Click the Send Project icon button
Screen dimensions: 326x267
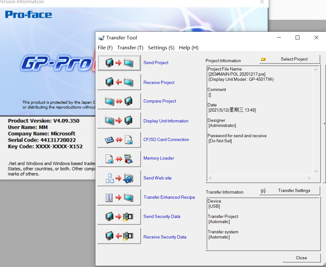pyautogui.click(x=119, y=63)
